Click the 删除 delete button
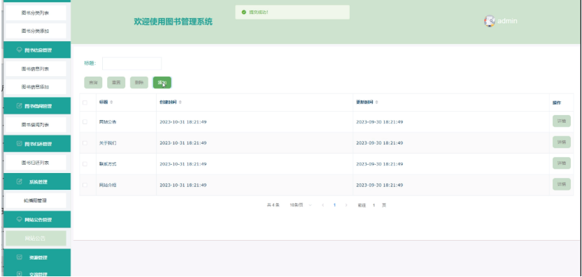This screenshot has height=277, width=582. click(x=139, y=82)
